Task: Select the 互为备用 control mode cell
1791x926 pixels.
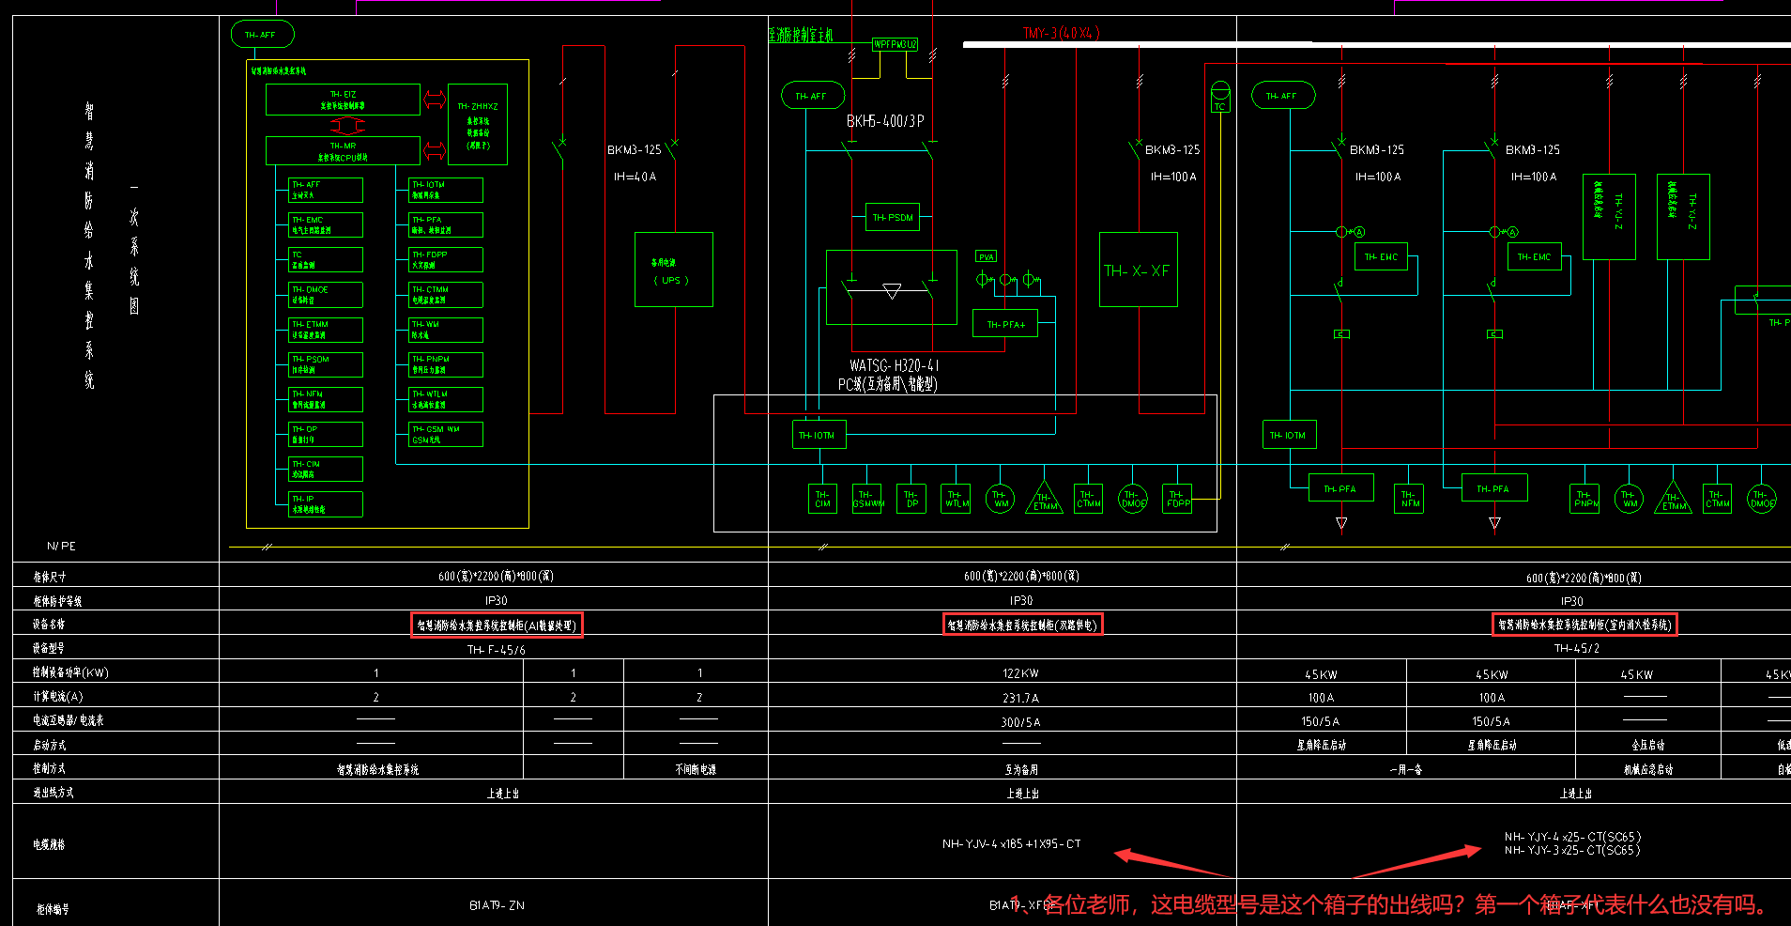Action: (1021, 769)
